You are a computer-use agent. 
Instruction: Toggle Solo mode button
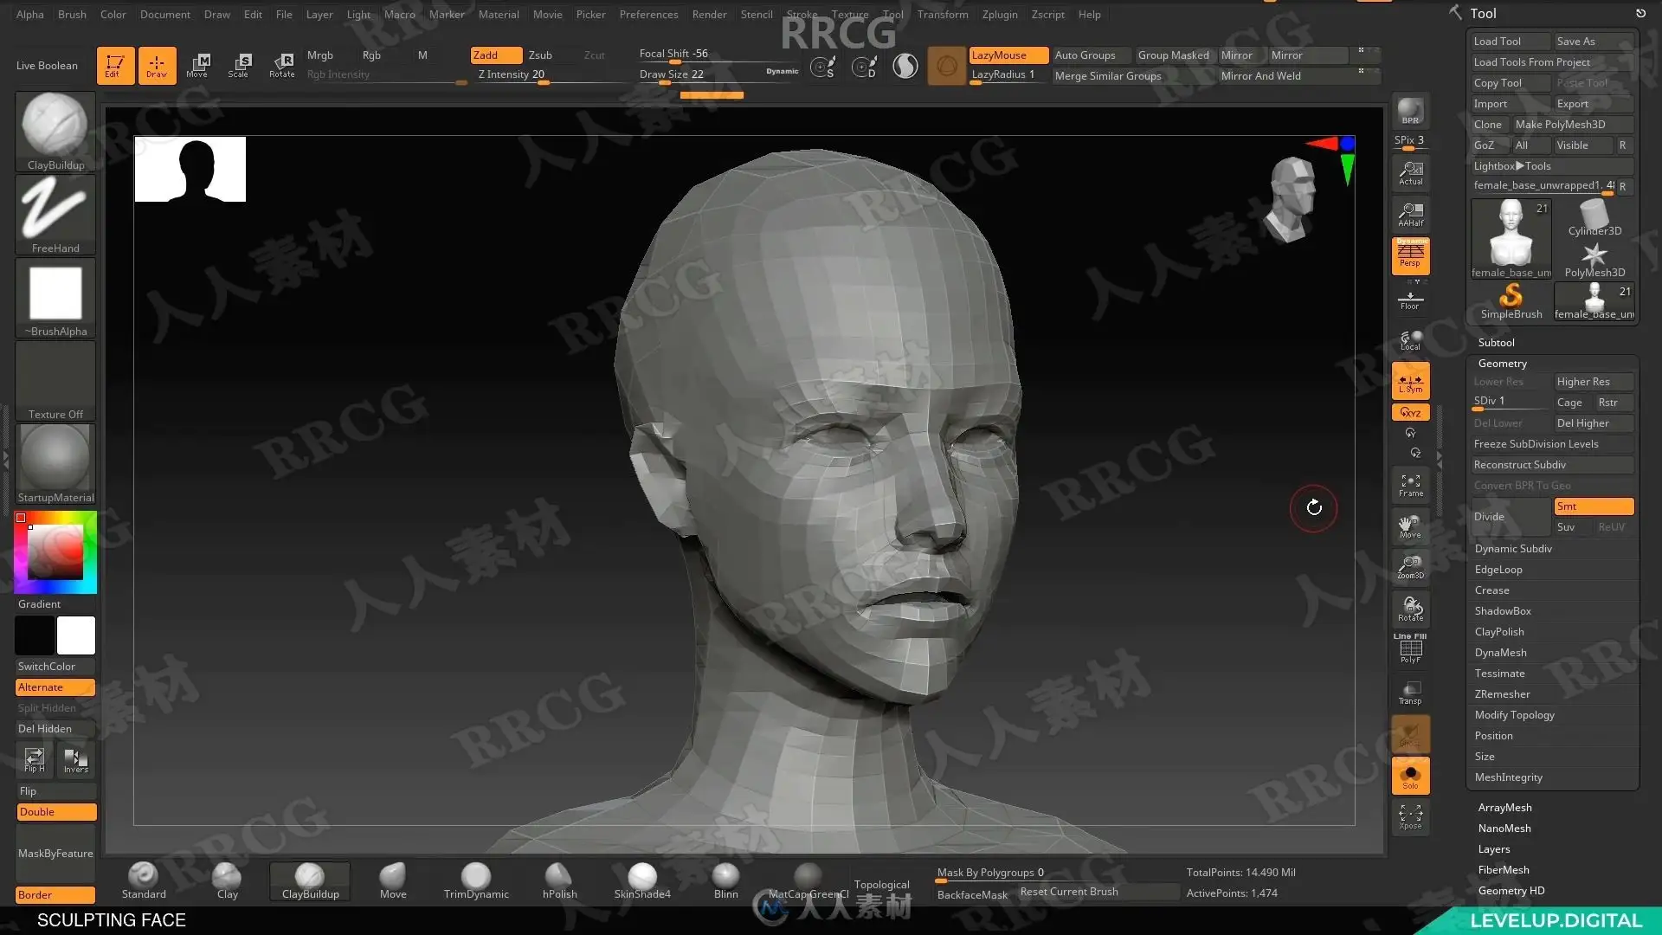pos(1410,777)
